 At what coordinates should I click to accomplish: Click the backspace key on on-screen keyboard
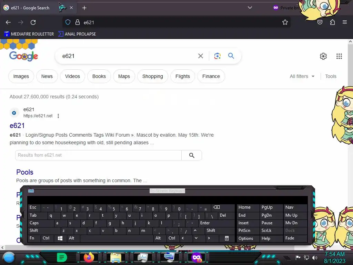[223, 207]
